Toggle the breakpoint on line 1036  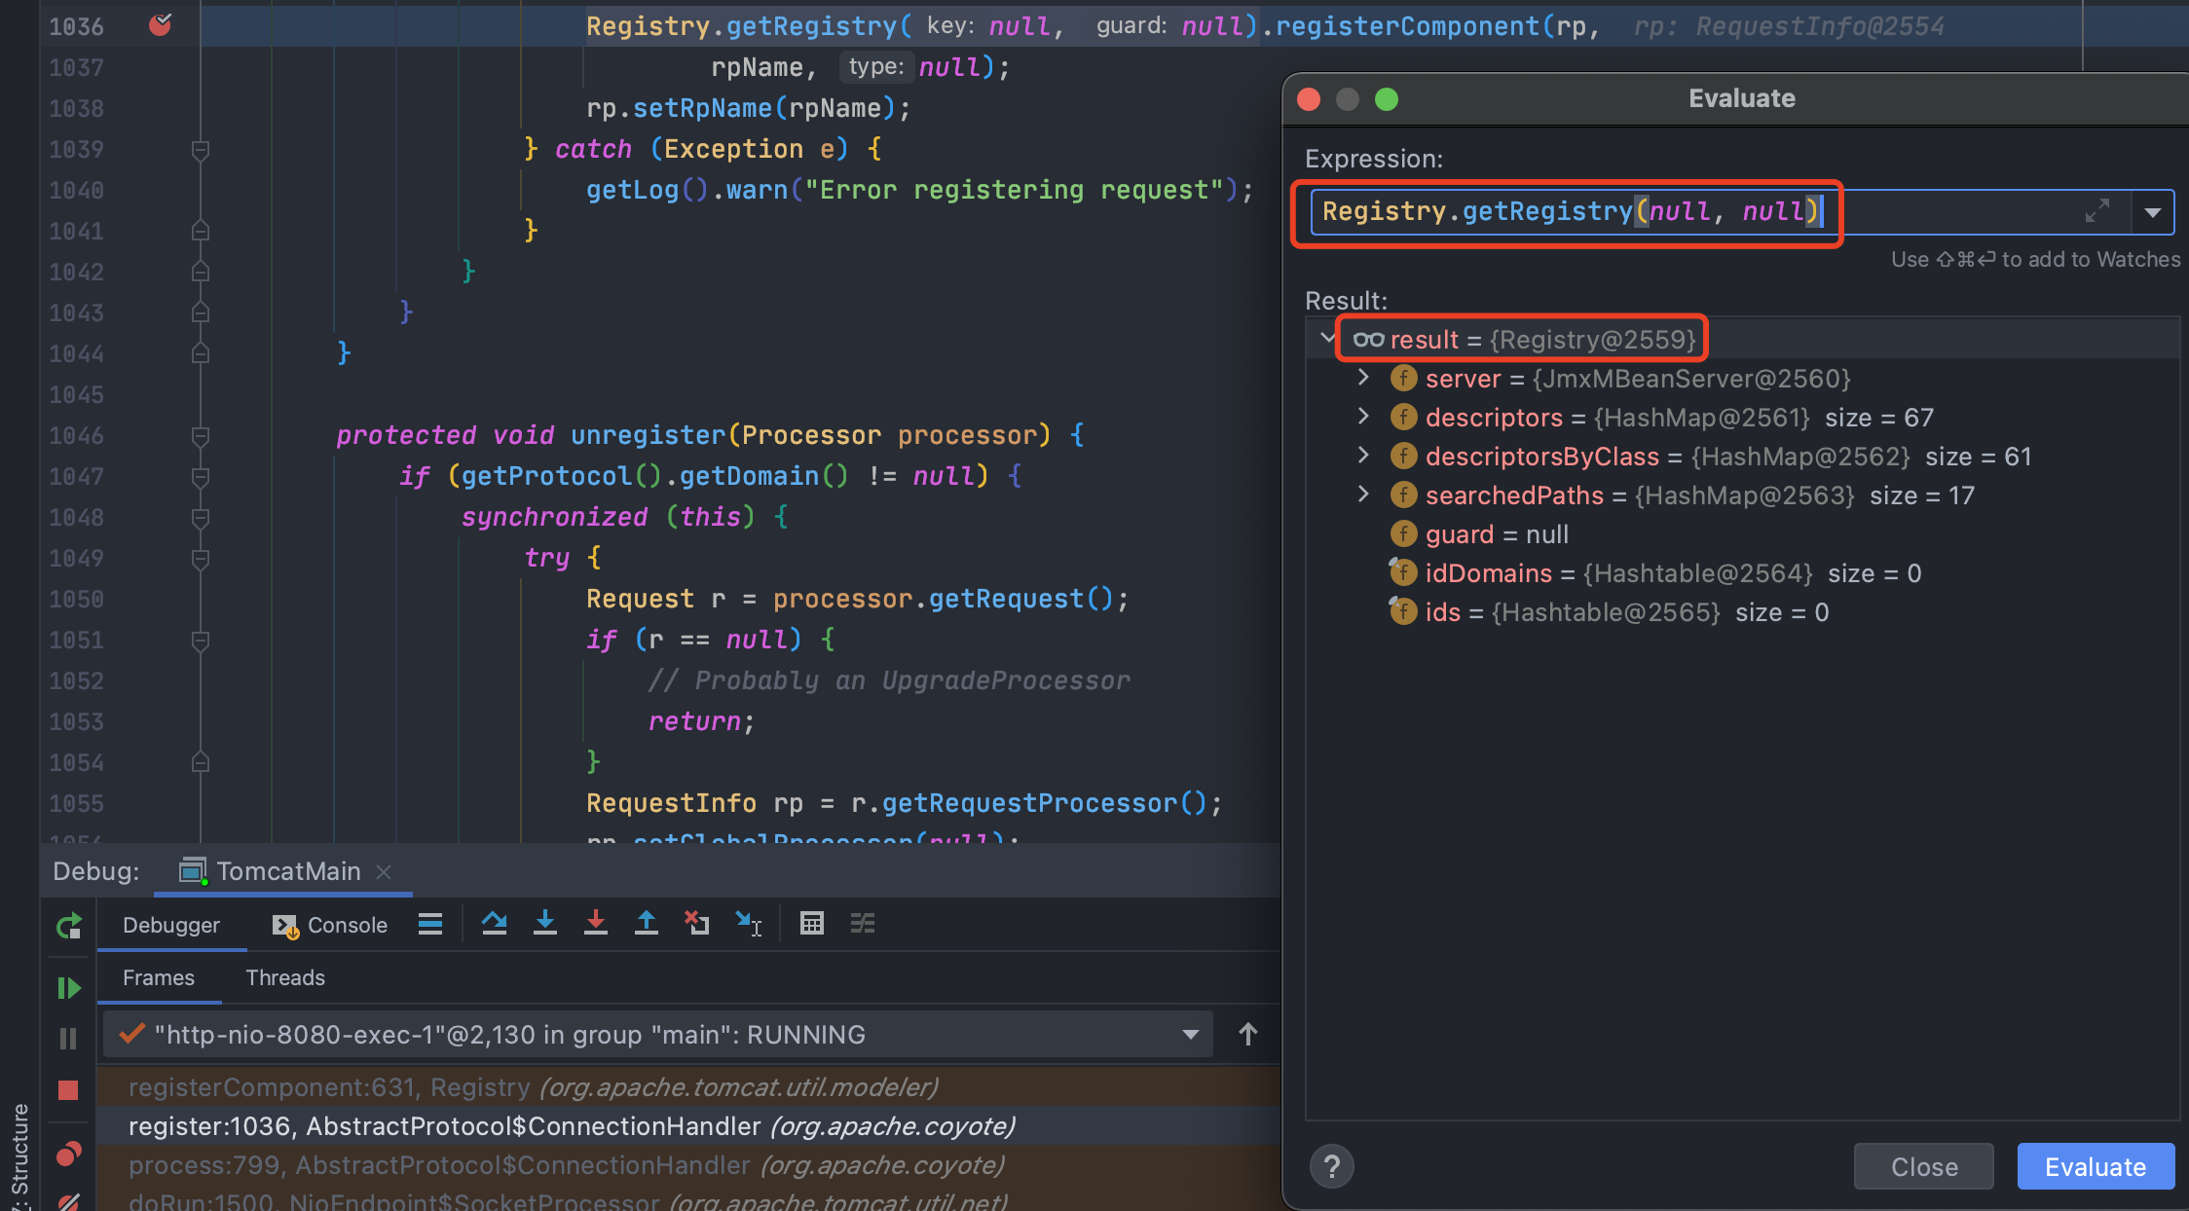[161, 25]
